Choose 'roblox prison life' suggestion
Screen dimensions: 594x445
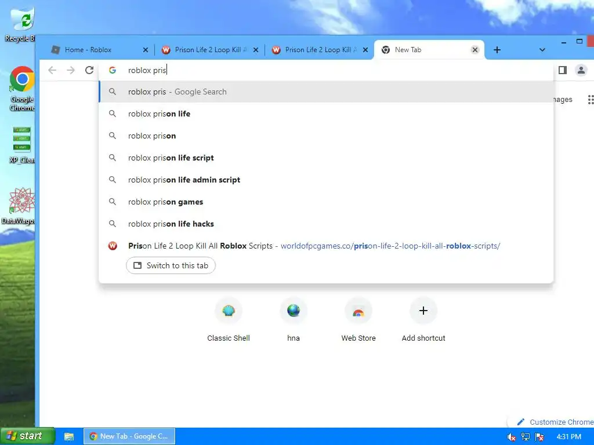point(326,114)
